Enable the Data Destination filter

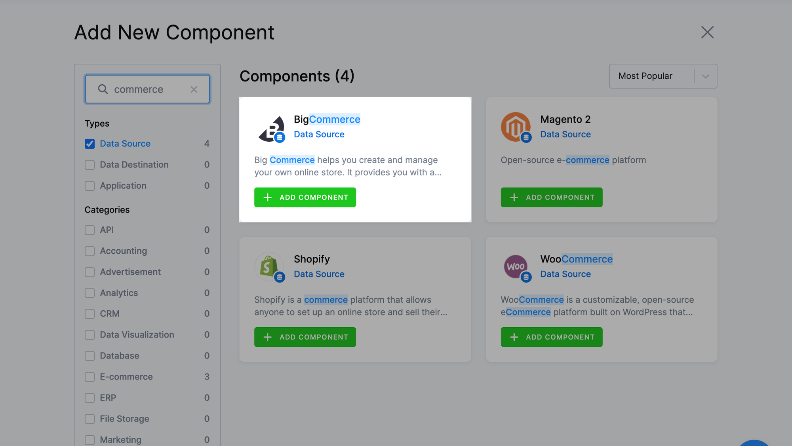pyautogui.click(x=89, y=165)
